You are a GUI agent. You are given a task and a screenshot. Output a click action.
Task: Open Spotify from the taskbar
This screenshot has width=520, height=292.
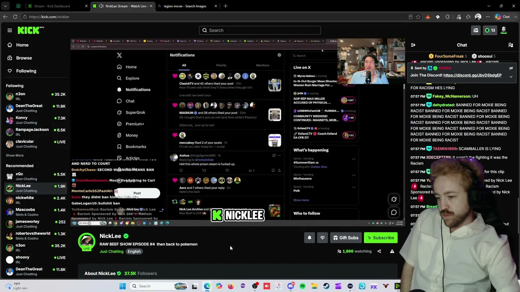pos(303,286)
